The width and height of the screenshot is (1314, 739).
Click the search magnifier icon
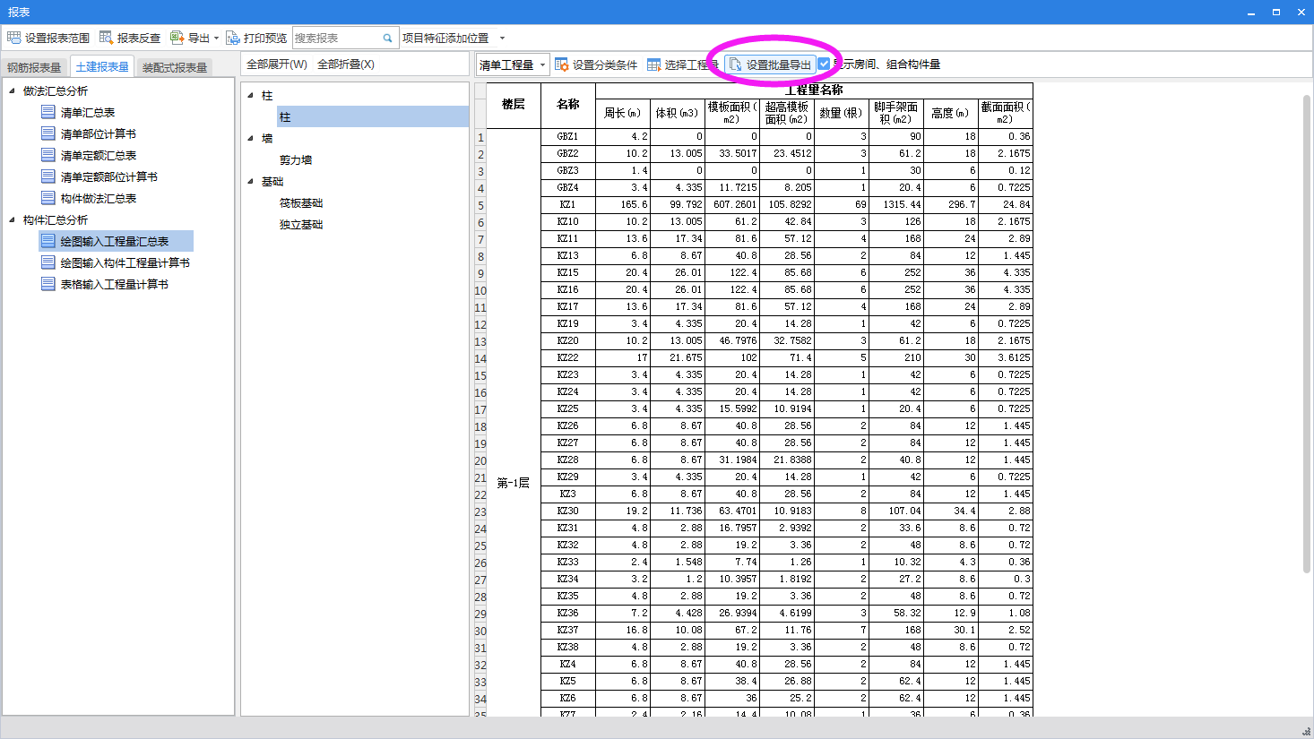click(x=387, y=38)
